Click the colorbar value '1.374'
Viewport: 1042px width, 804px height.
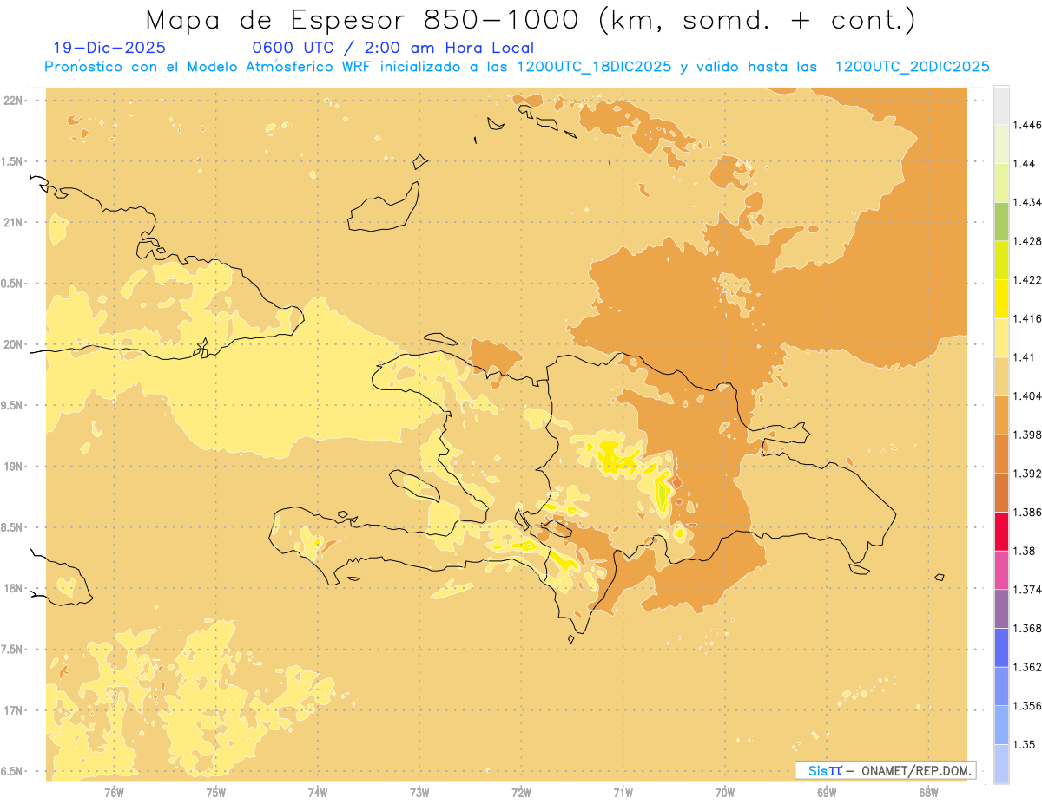point(1028,590)
